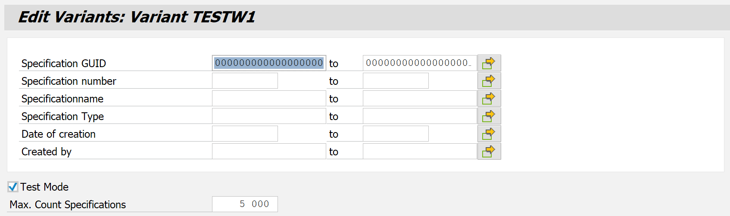
Task: Click the Specification GUID lower value field
Action: click(x=268, y=63)
